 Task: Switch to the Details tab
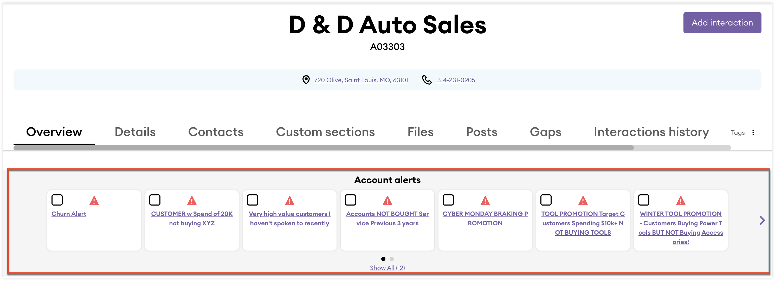click(135, 132)
